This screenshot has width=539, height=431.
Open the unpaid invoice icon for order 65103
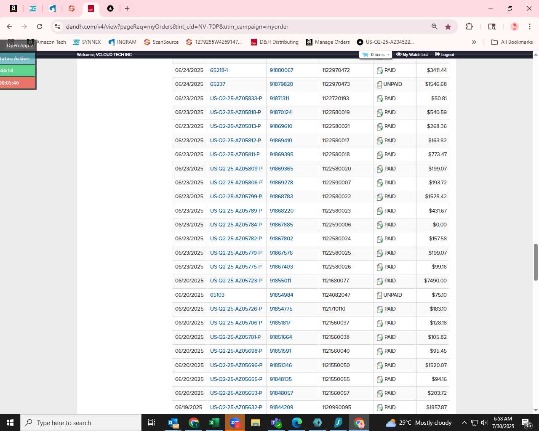coord(379,295)
